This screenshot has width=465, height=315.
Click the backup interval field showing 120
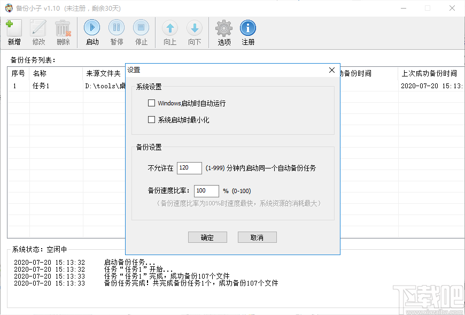189,168
